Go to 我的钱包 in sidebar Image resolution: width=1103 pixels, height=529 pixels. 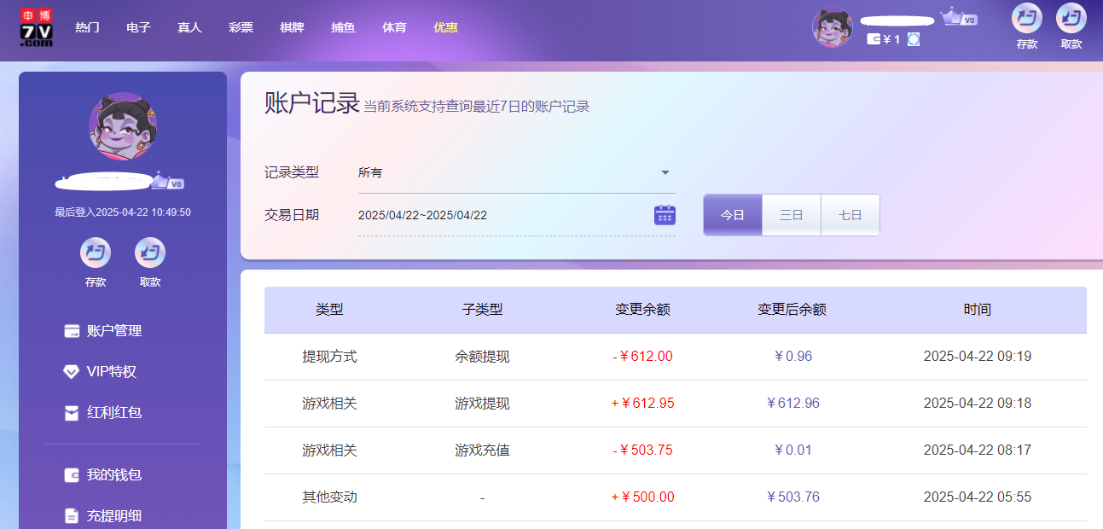coord(113,475)
